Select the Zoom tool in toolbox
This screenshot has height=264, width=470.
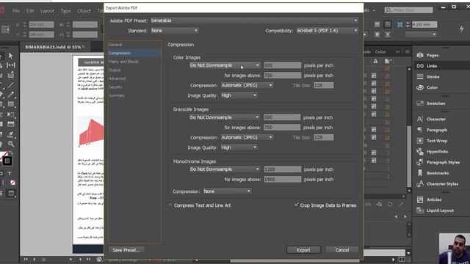(x=11, y=144)
